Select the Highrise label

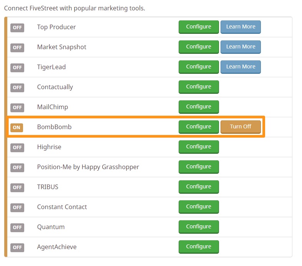[x=49, y=147]
